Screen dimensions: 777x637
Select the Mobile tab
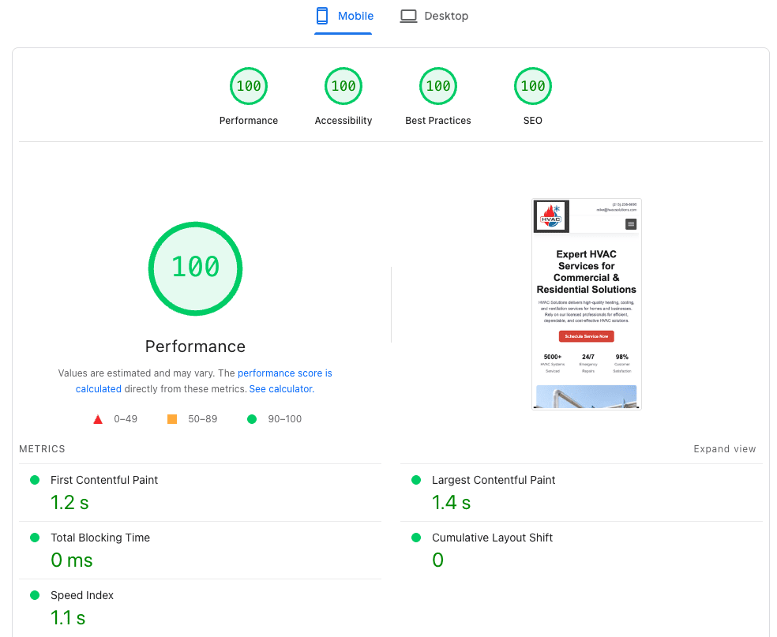(x=343, y=16)
